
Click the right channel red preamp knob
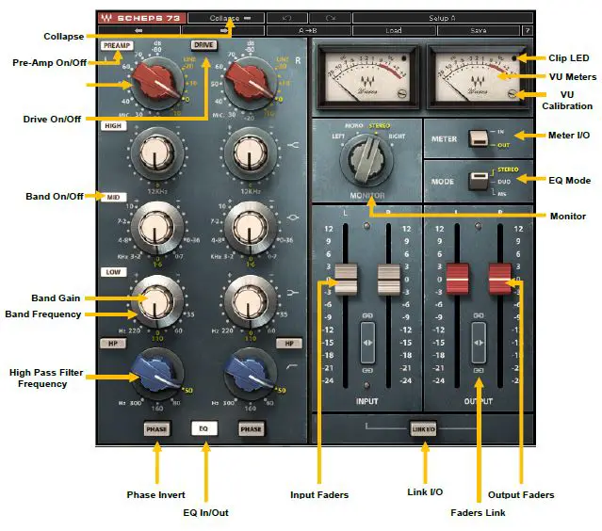[x=250, y=82]
